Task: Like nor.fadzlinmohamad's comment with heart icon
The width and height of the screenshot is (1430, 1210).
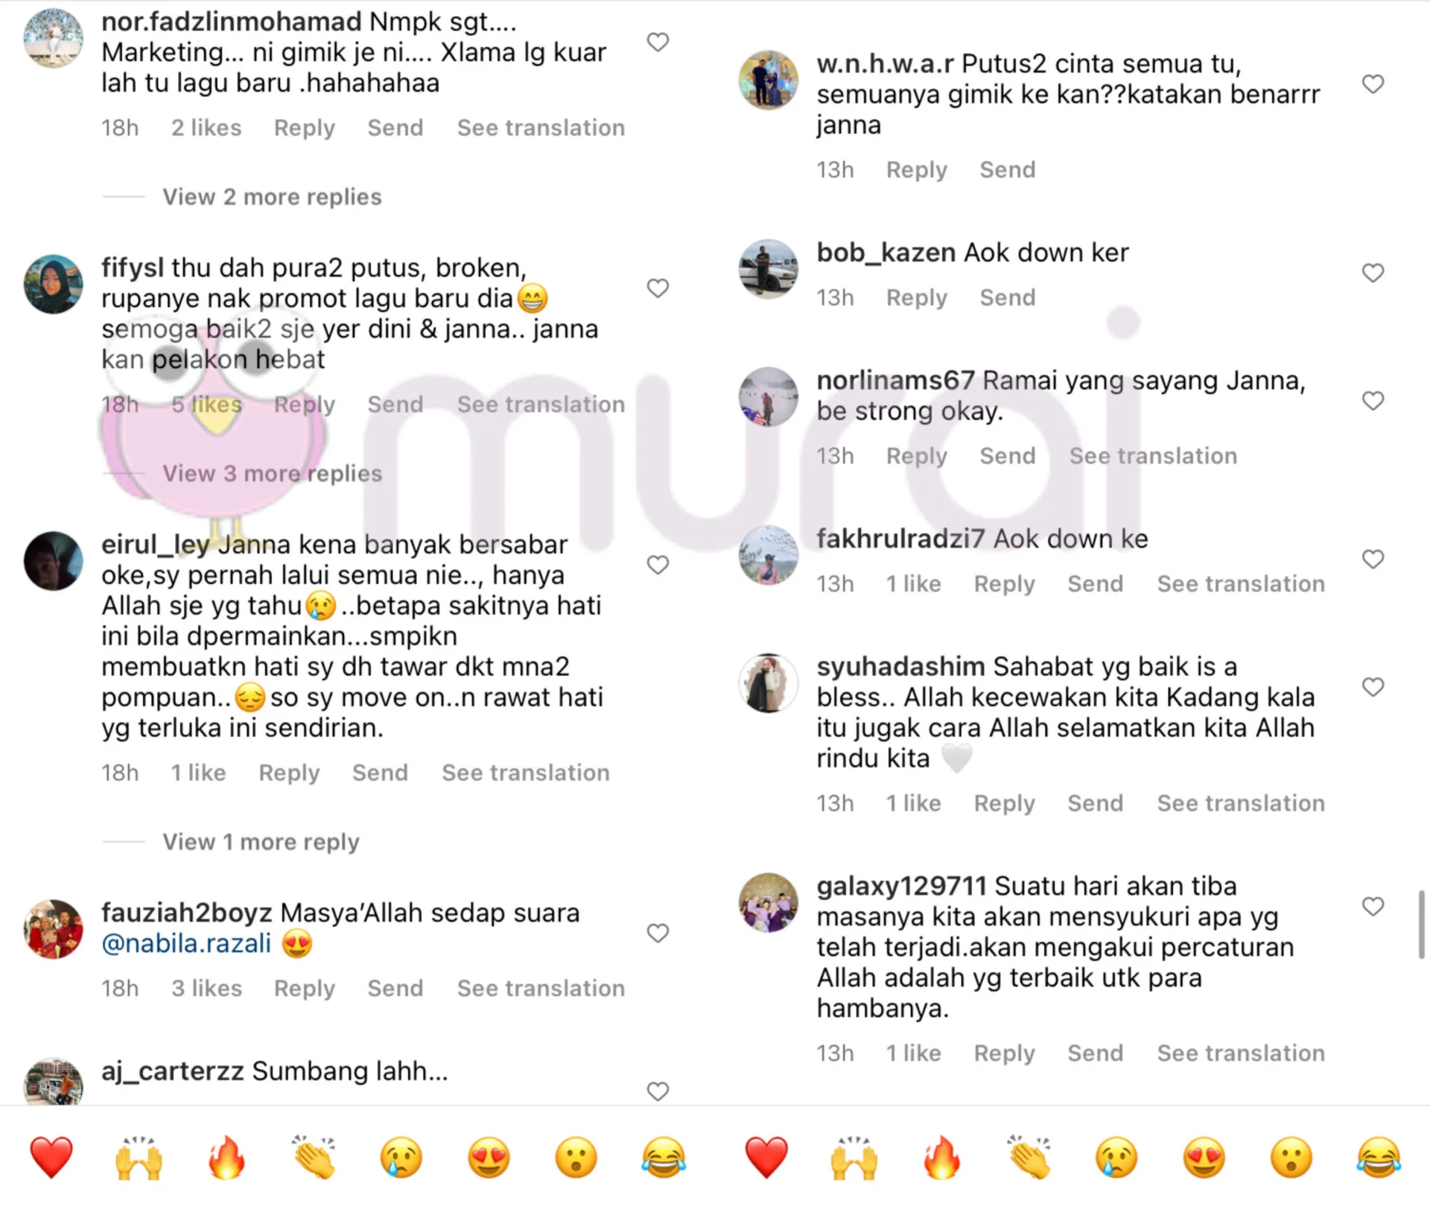Action: 657,42
